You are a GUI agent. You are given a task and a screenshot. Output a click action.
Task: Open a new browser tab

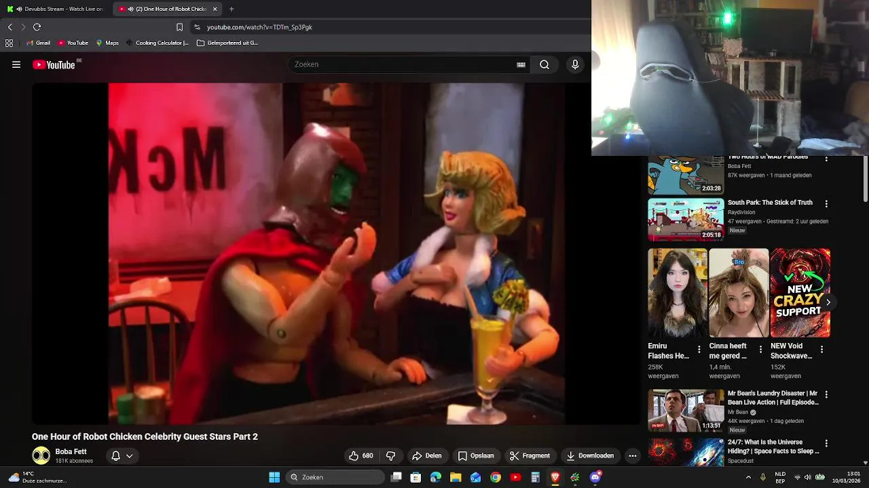point(232,9)
